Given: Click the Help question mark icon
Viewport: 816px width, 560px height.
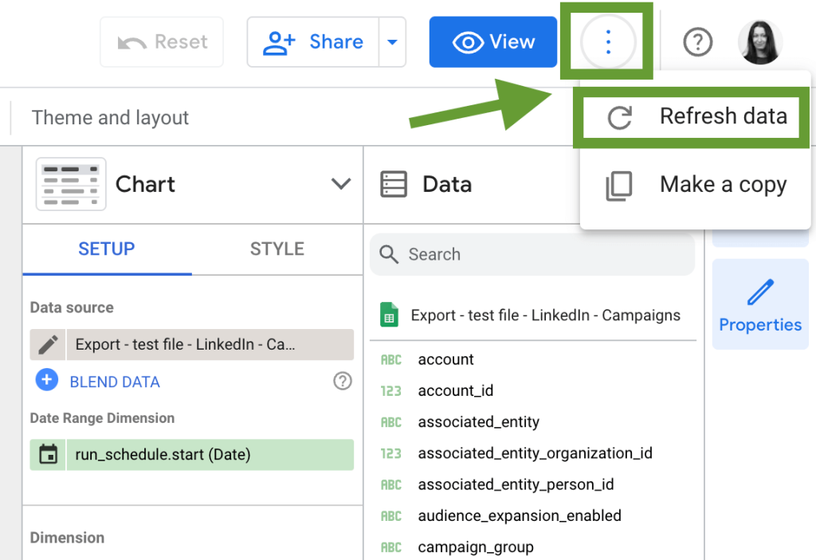Looking at the screenshot, I should click(x=697, y=42).
